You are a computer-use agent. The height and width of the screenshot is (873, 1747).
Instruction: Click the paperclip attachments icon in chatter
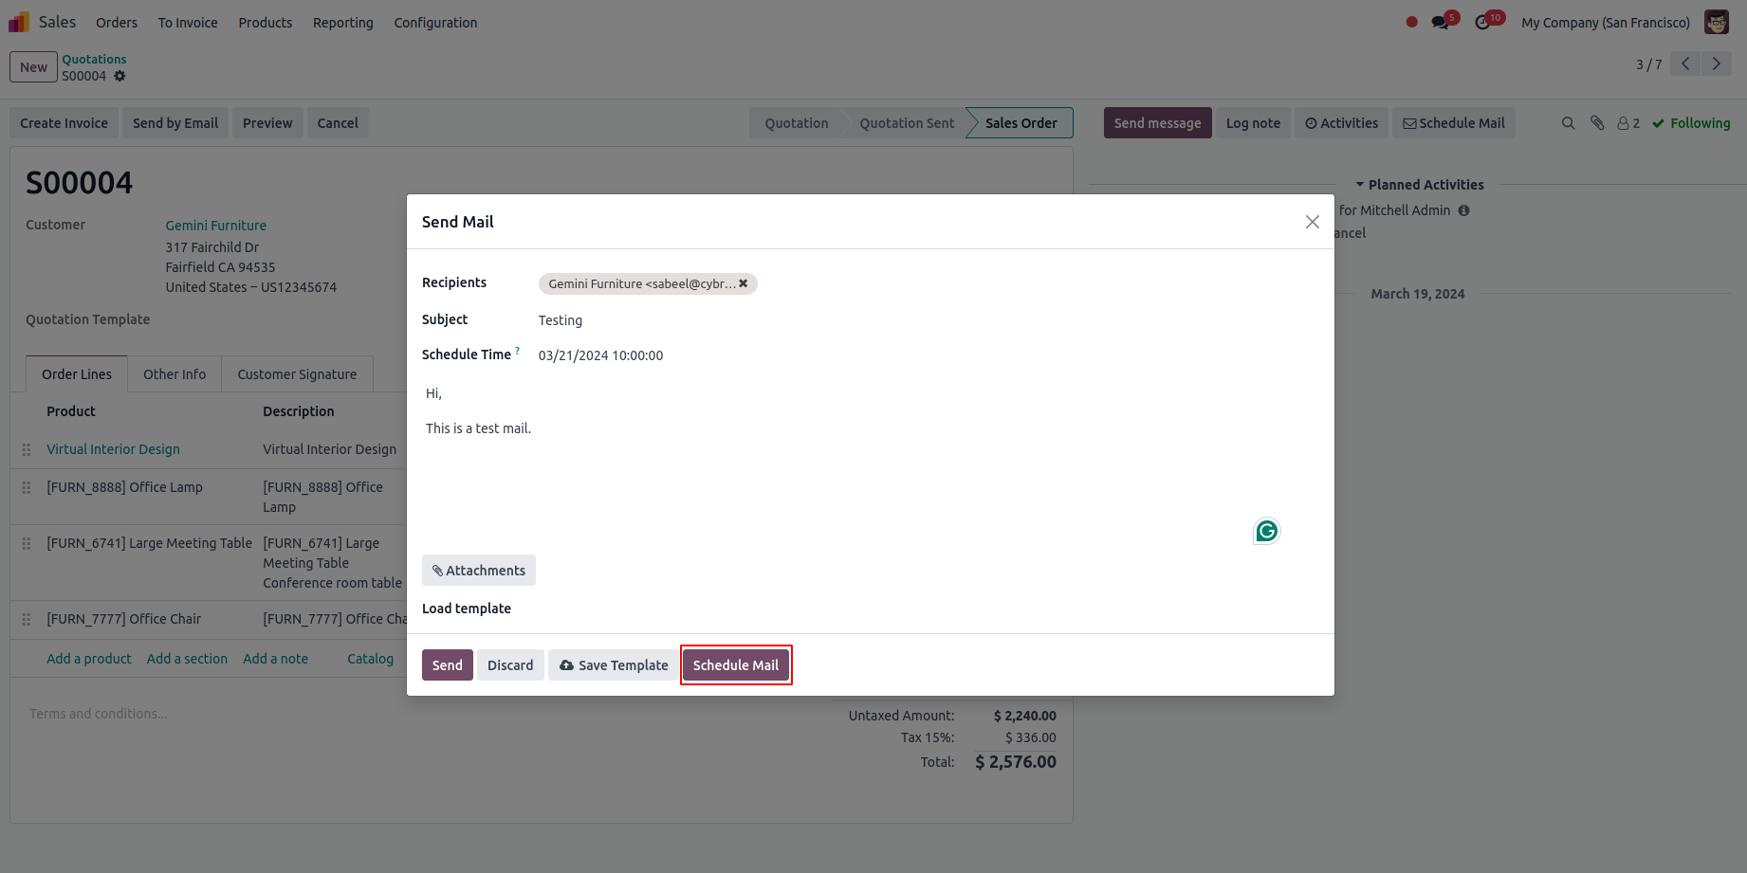(1597, 123)
